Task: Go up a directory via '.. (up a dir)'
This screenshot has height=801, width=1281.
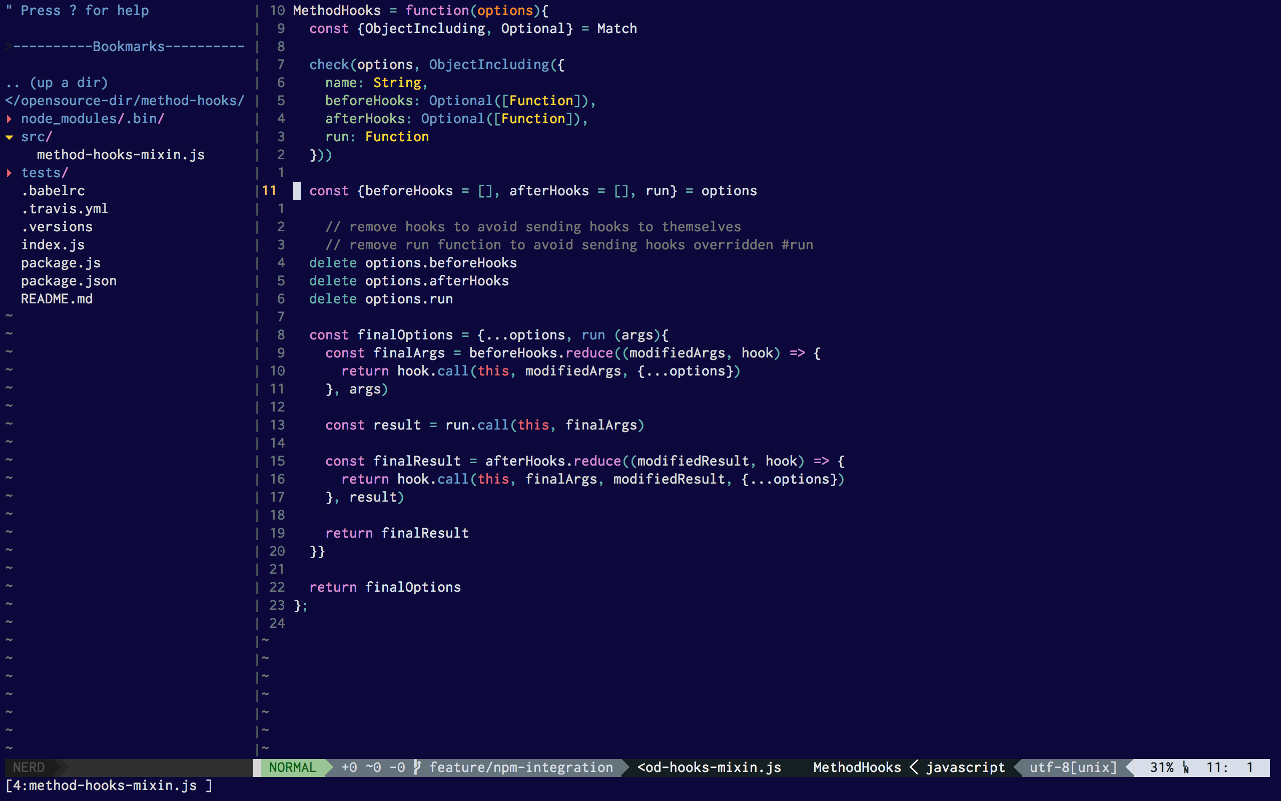Action: tap(56, 83)
